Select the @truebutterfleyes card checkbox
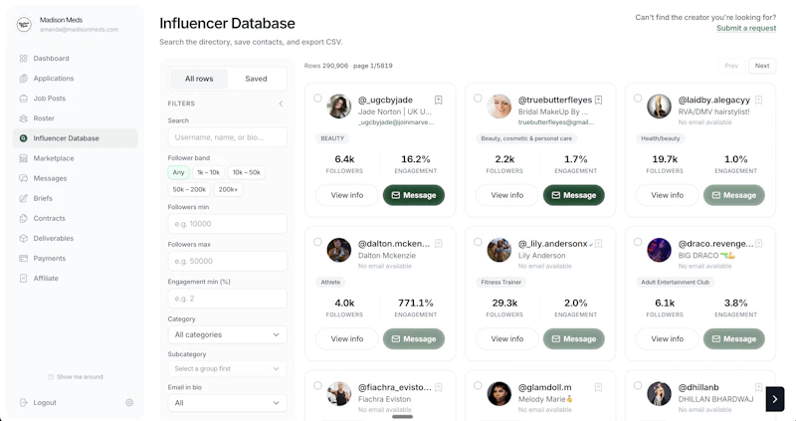The width and height of the screenshot is (796, 421). point(478,98)
